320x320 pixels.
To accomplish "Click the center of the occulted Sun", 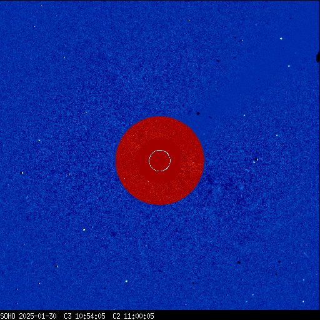I will (x=160, y=161).
